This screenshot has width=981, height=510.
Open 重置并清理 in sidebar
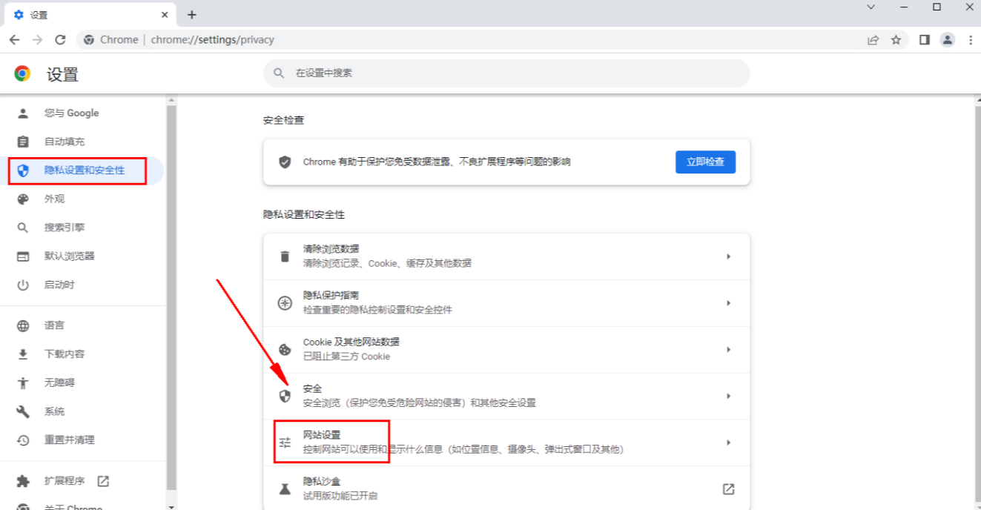[x=82, y=440]
